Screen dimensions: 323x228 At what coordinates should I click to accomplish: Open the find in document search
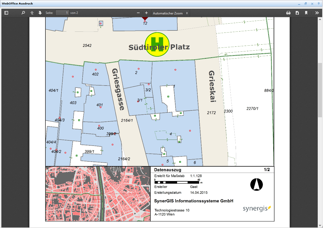click(x=23, y=13)
